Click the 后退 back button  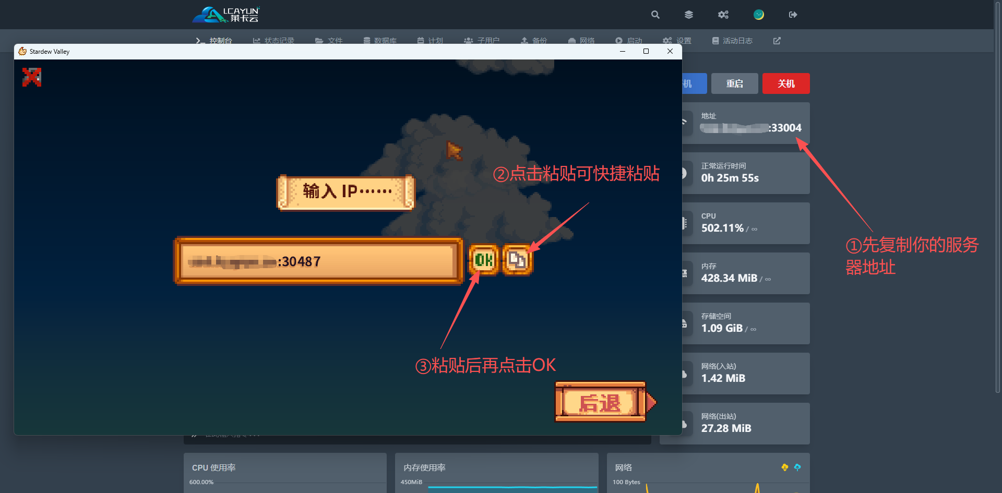coord(600,402)
